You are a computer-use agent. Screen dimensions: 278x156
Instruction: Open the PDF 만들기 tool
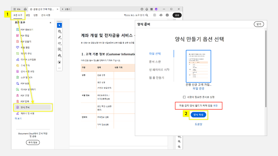point(24,41)
